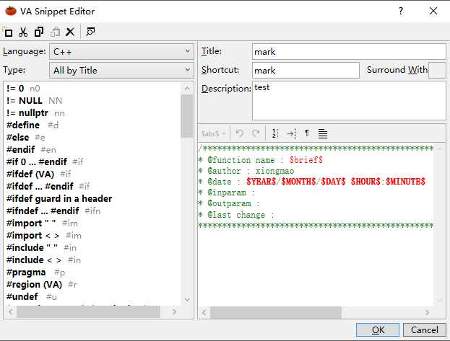
Task: Select the '#region (VA)' snippet
Action: (42, 285)
